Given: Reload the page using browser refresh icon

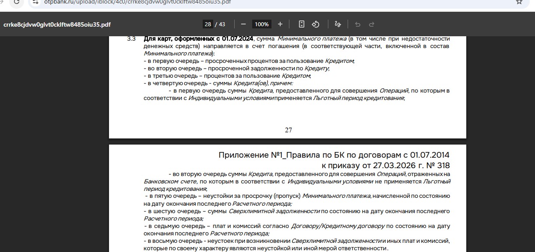Looking at the screenshot, I should (16, 2).
